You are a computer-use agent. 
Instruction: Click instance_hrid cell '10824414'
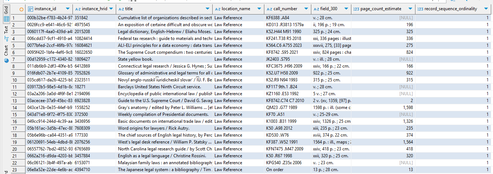[x=94, y=39]
